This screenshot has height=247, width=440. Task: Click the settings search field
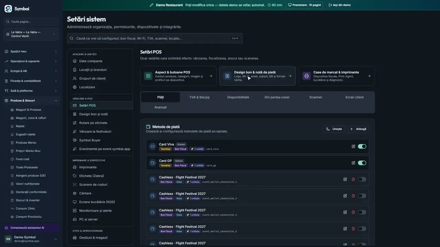click(x=155, y=38)
